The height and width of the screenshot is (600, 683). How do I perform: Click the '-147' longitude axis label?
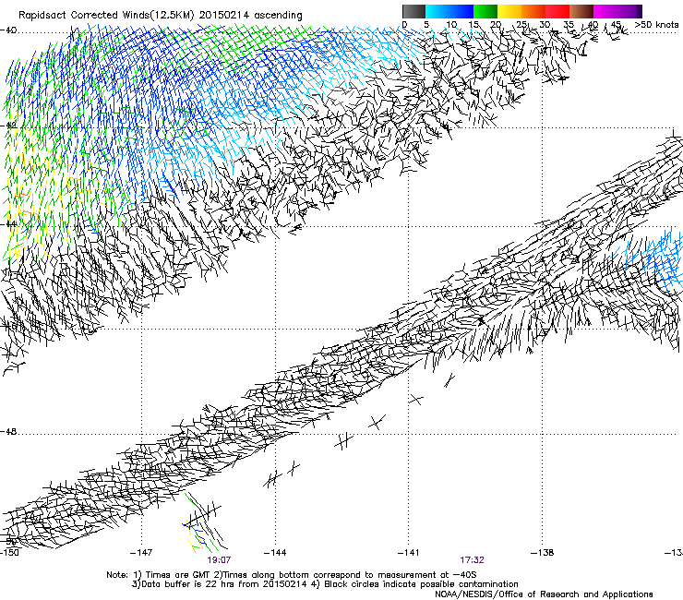141,553
